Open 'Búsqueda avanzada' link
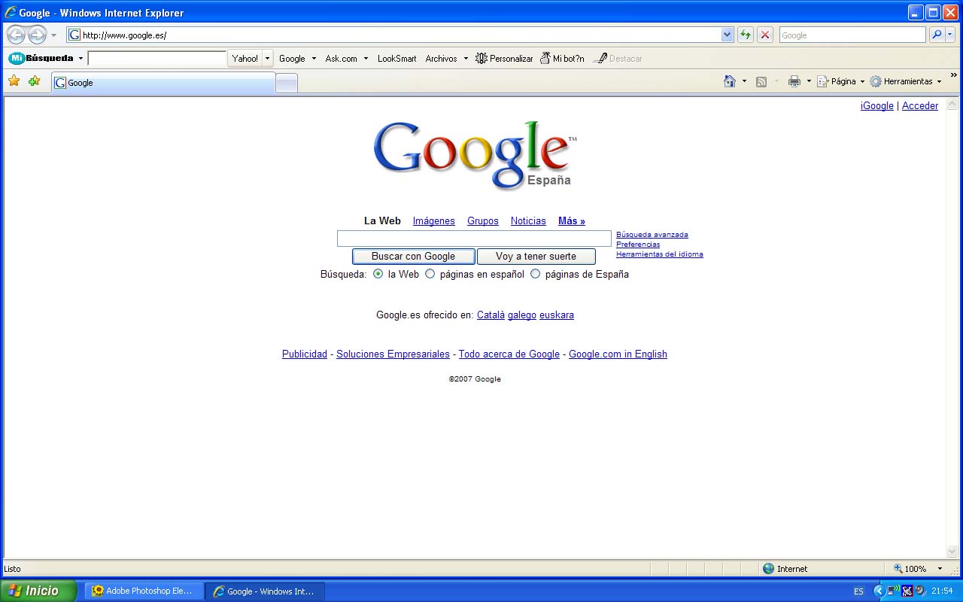963x602 pixels. [x=652, y=235]
